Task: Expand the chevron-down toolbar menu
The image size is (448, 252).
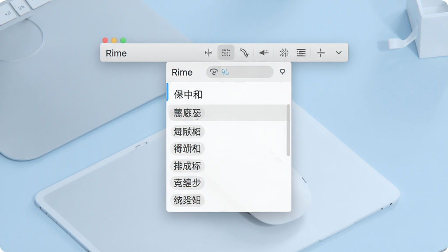Action: [x=339, y=52]
